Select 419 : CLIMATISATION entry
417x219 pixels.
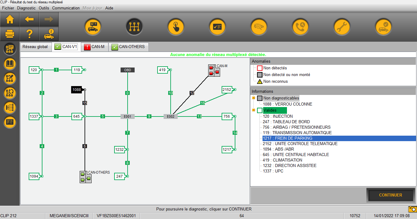pyautogui.click(x=283, y=160)
